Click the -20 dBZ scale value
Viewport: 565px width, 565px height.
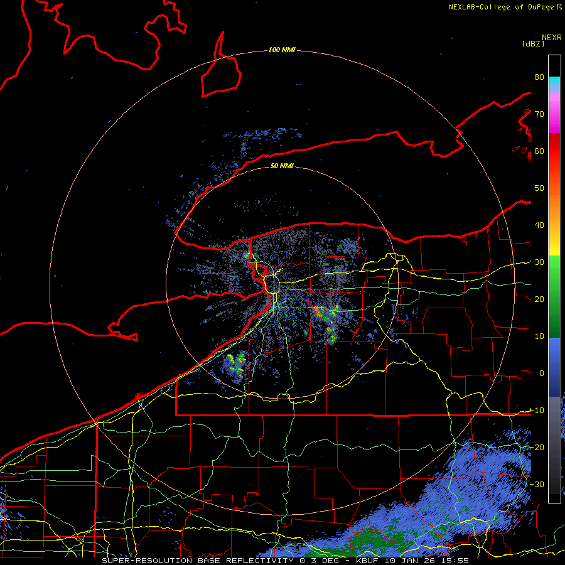pyautogui.click(x=537, y=447)
